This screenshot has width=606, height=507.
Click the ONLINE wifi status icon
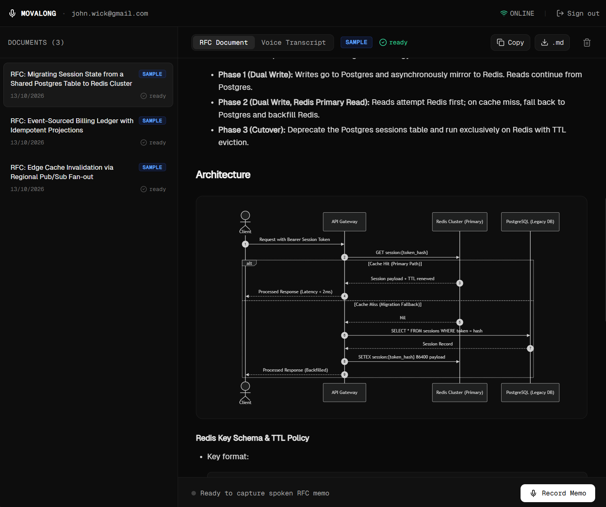pos(504,13)
